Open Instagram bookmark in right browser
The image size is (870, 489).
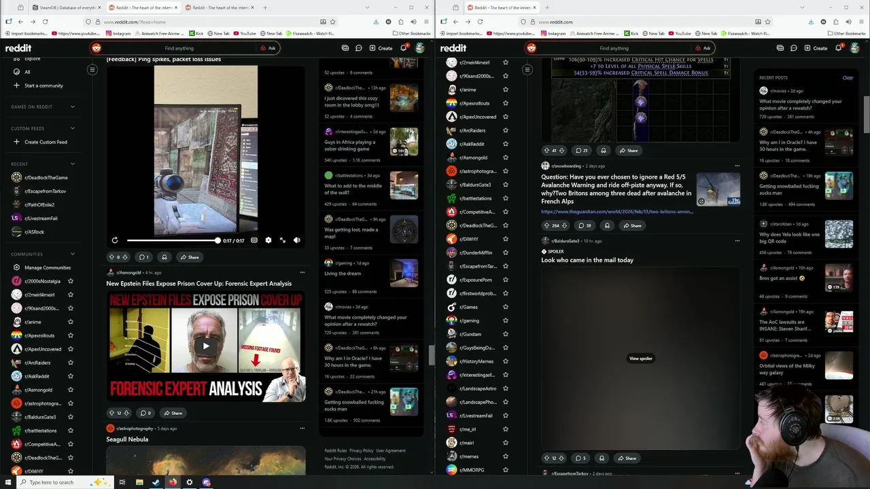[552, 33]
